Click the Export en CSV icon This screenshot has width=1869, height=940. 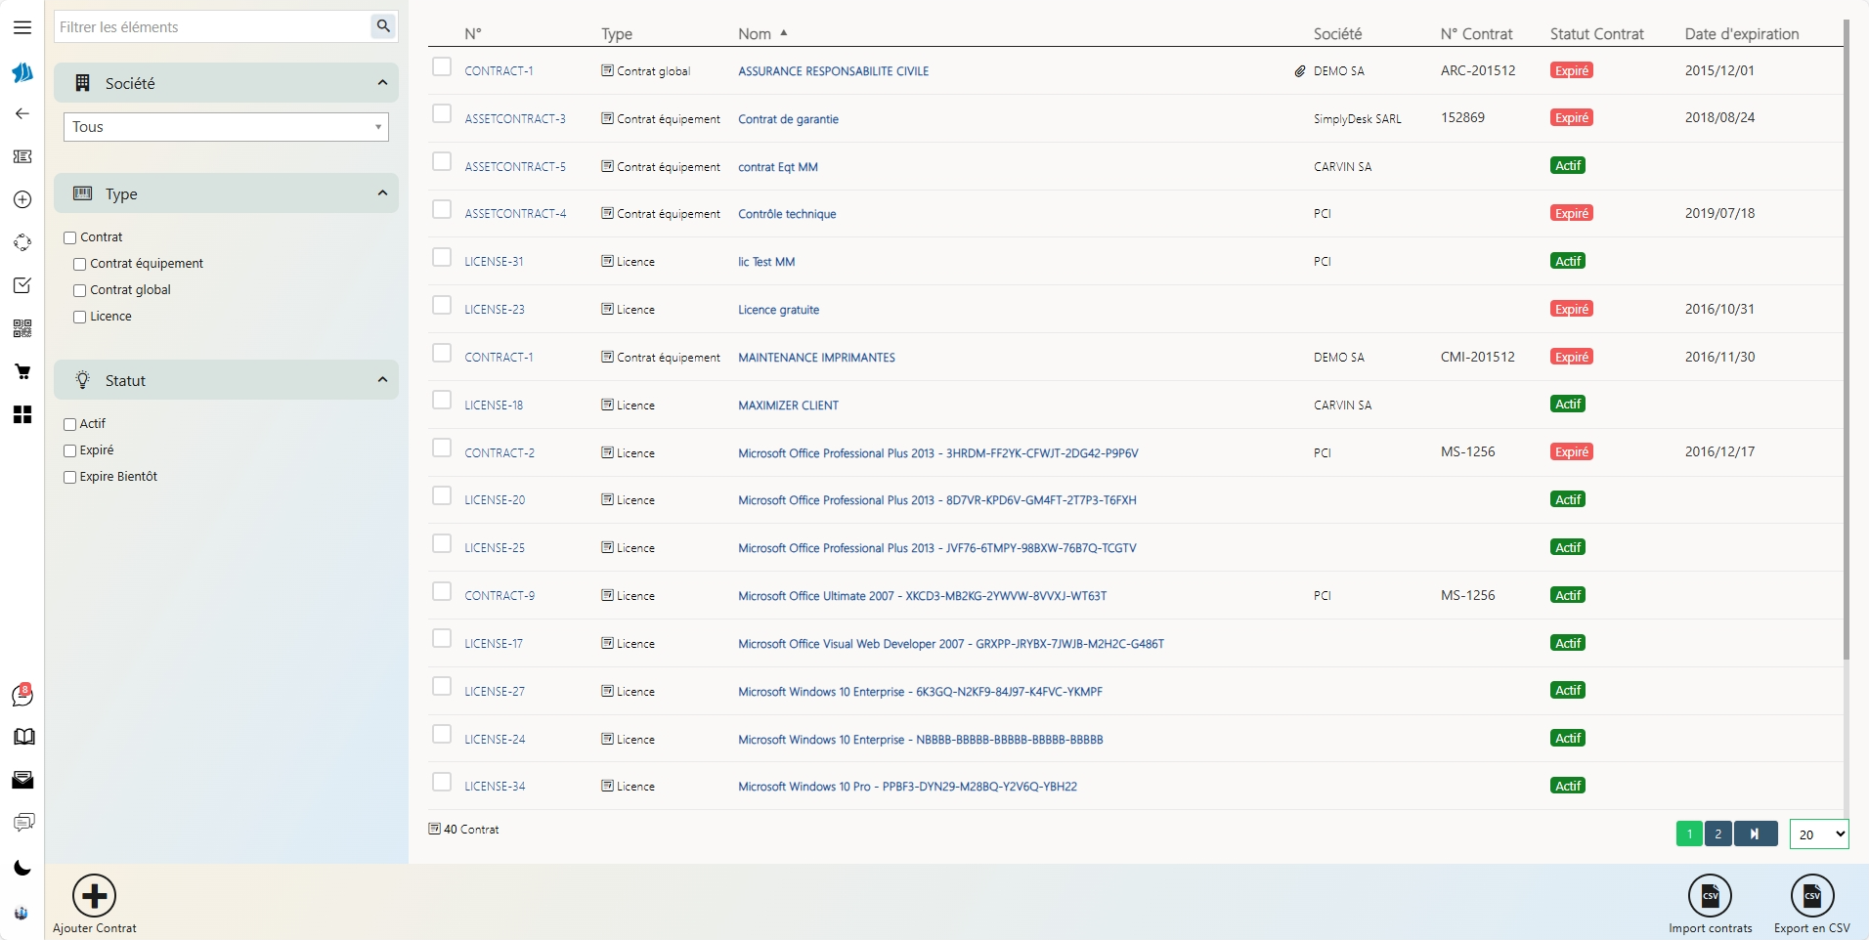[x=1811, y=895]
